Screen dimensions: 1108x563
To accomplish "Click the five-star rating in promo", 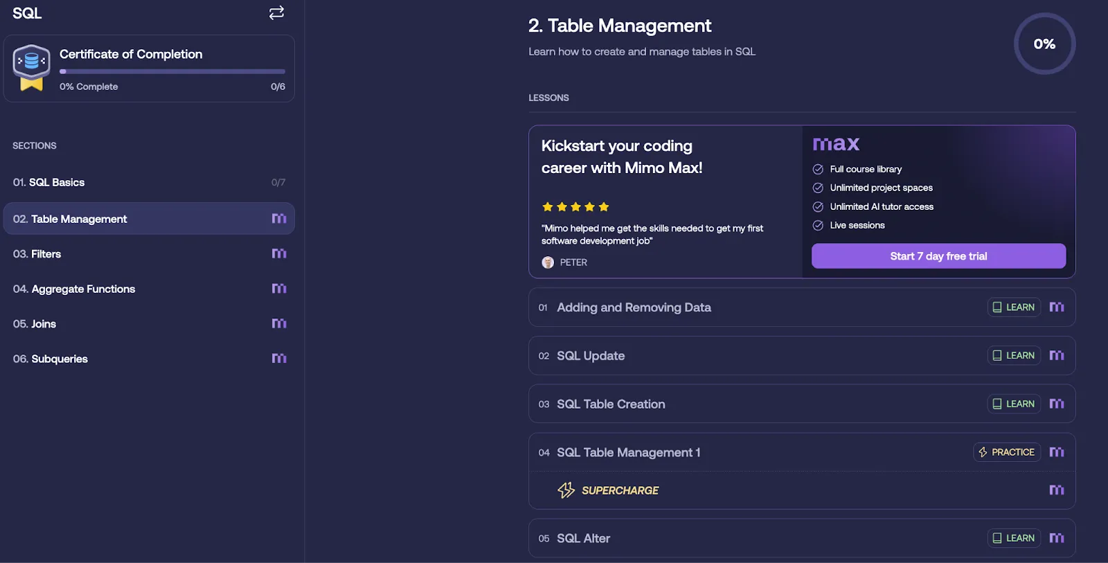I will tap(575, 206).
